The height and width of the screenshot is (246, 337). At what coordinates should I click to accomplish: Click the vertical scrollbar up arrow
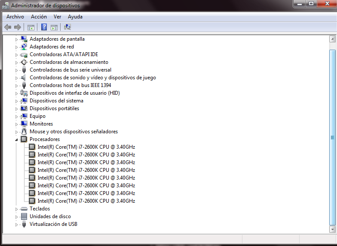coord(333,39)
